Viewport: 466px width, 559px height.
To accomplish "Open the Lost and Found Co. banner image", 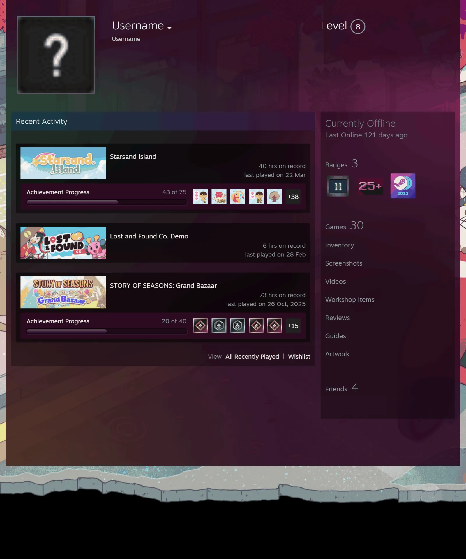I will [x=63, y=243].
